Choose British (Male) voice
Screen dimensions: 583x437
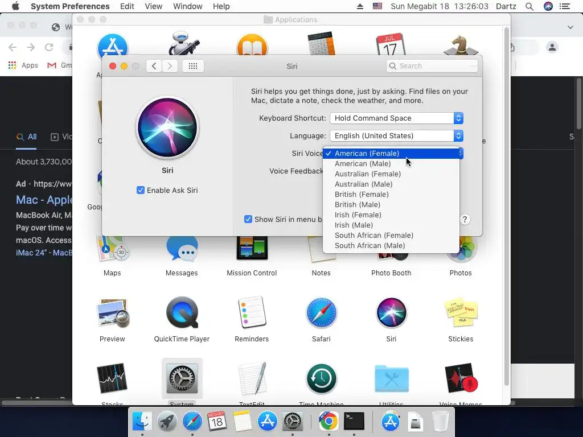[391, 204]
